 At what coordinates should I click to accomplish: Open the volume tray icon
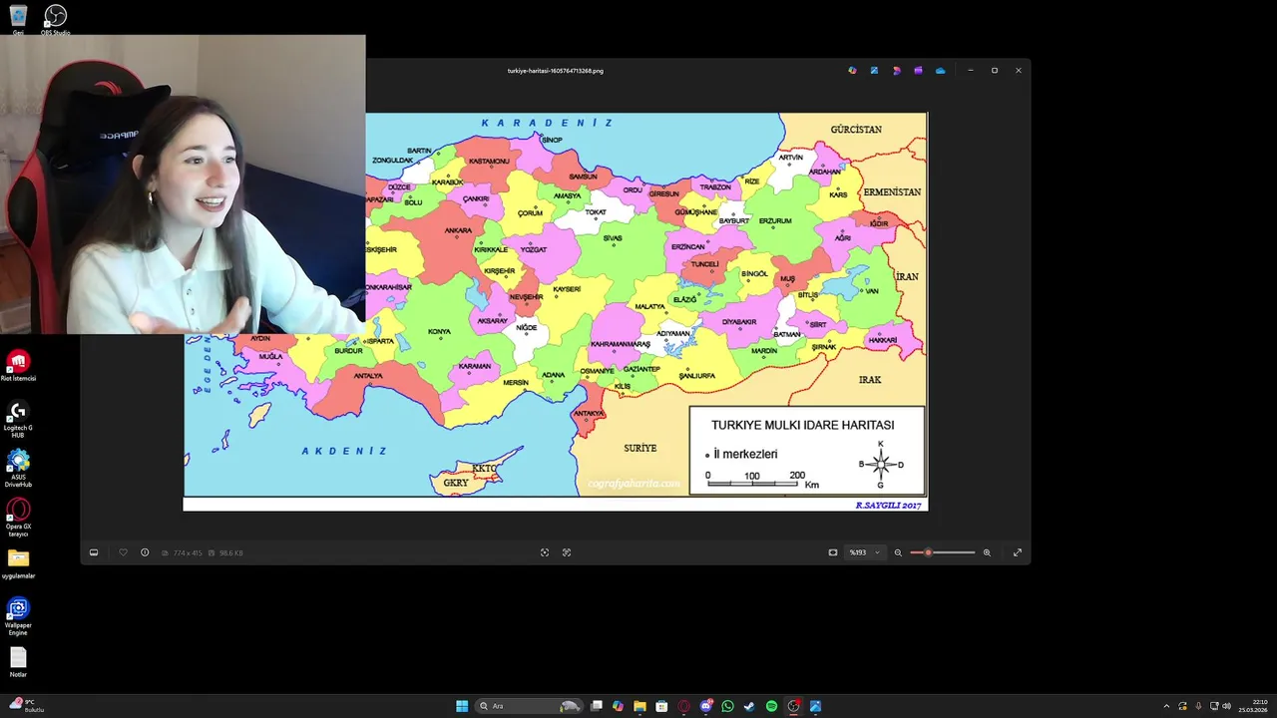click(x=1226, y=706)
